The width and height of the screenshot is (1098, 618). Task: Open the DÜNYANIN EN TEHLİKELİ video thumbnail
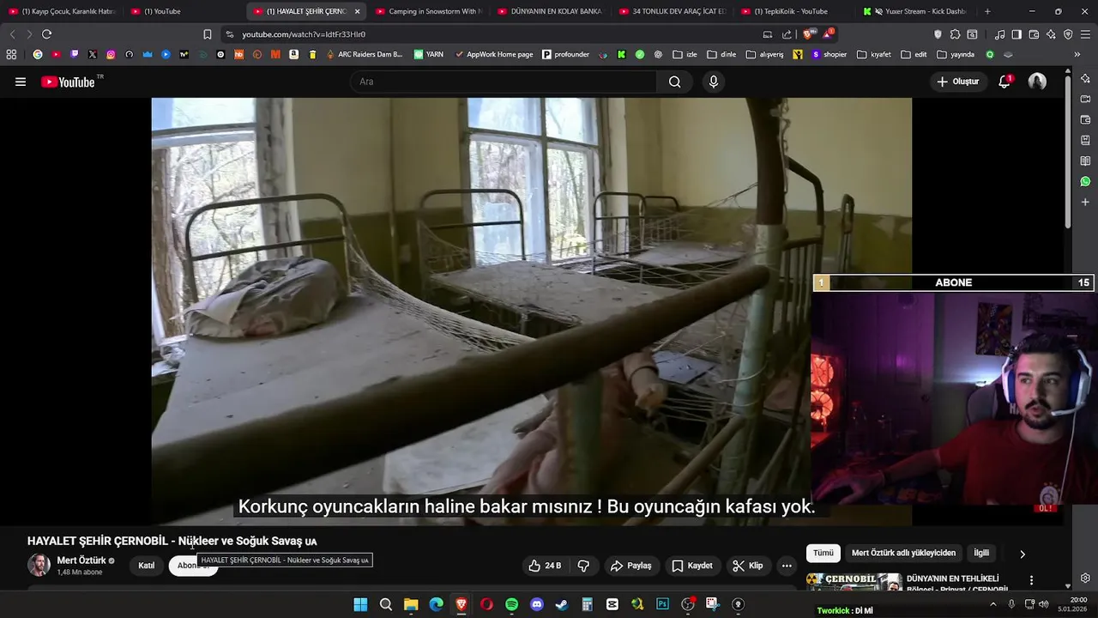(854, 582)
